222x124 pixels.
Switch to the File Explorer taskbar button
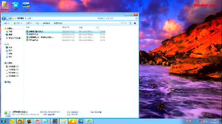[x=63, y=121]
